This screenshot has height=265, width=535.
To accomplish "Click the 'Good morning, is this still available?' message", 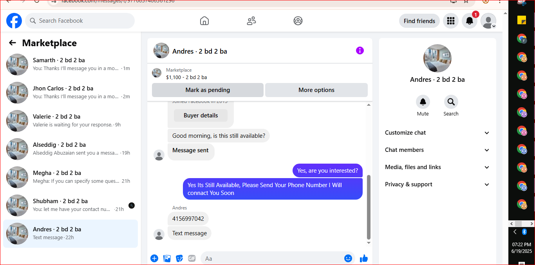I will point(219,136).
